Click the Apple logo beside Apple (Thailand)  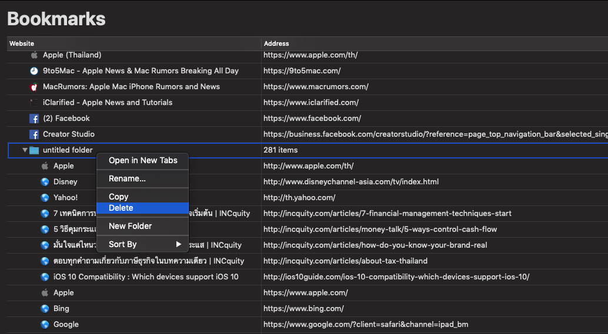point(34,55)
